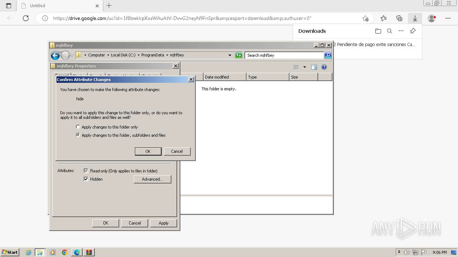This screenshot has height=257, width=458.
Task: Pin the Downloads panel
Action: coord(413,31)
